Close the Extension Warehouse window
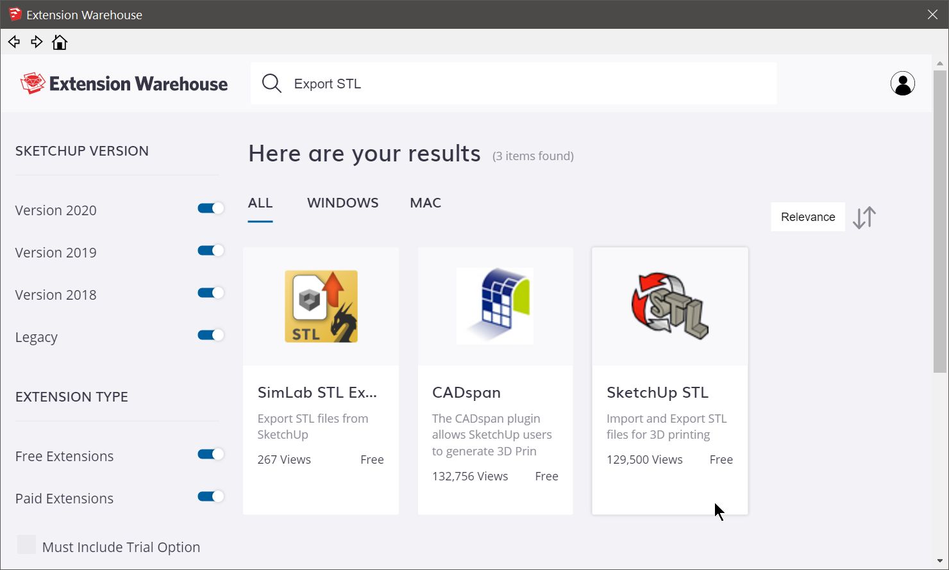This screenshot has width=949, height=570. coord(932,14)
